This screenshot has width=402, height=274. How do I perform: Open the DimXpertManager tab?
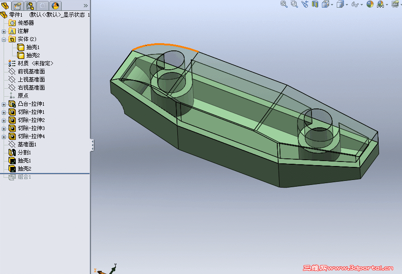[43, 5]
